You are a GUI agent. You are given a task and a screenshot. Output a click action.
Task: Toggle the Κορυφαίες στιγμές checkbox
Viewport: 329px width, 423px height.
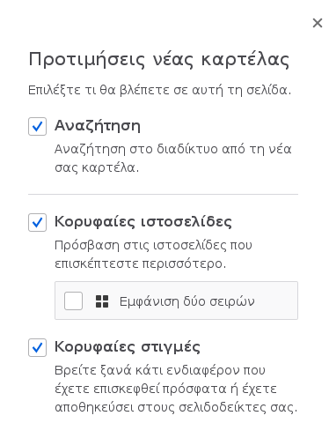click(37, 347)
